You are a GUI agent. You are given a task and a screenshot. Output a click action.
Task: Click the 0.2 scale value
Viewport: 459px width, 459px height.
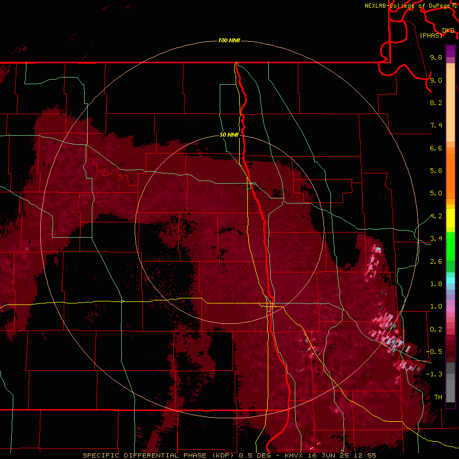click(436, 329)
